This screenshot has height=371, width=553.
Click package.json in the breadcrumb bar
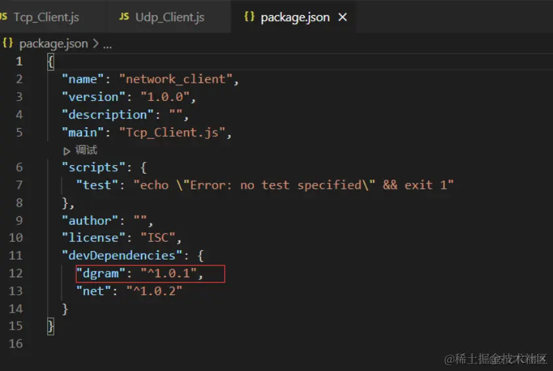[54, 44]
